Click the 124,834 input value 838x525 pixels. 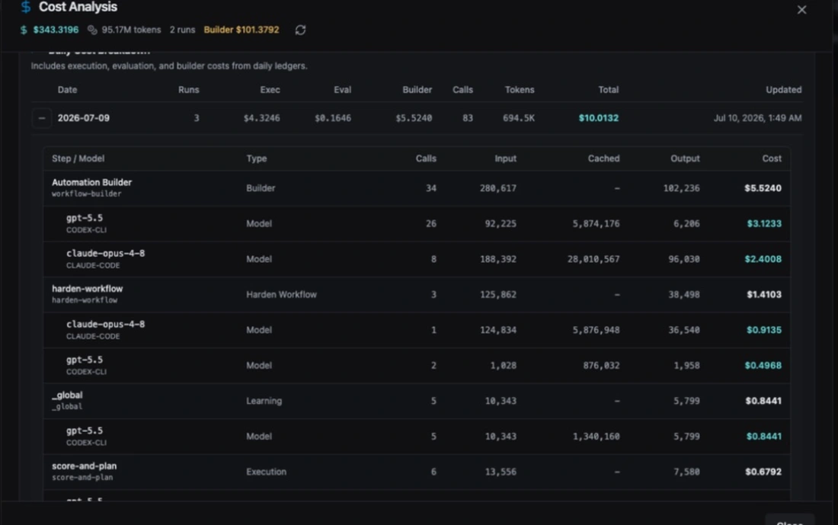pyautogui.click(x=498, y=330)
